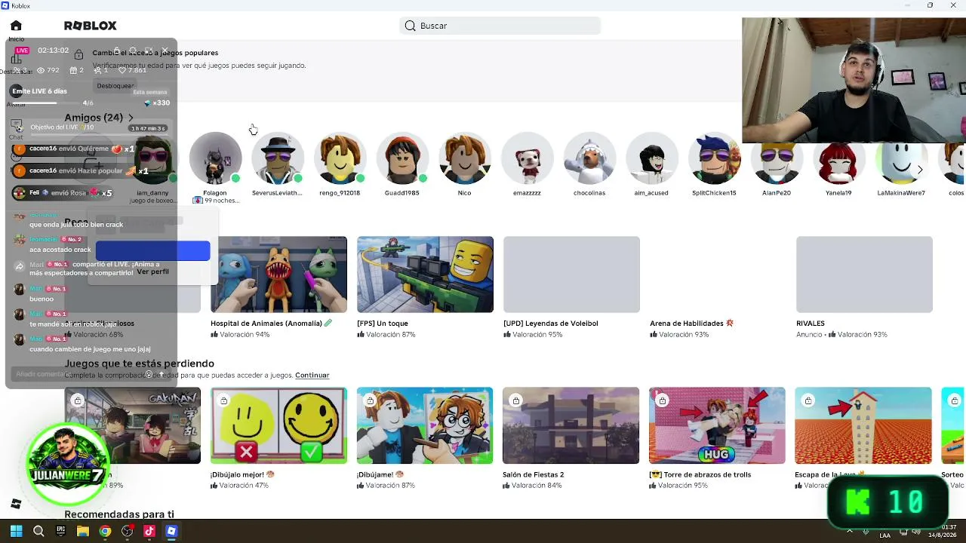Screen dimensions: 966x543
Task: Click the 'Recomendadas para ti' heading
Action: pyautogui.click(x=119, y=514)
